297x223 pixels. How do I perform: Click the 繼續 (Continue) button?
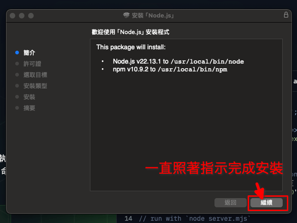(x=266, y=203)
